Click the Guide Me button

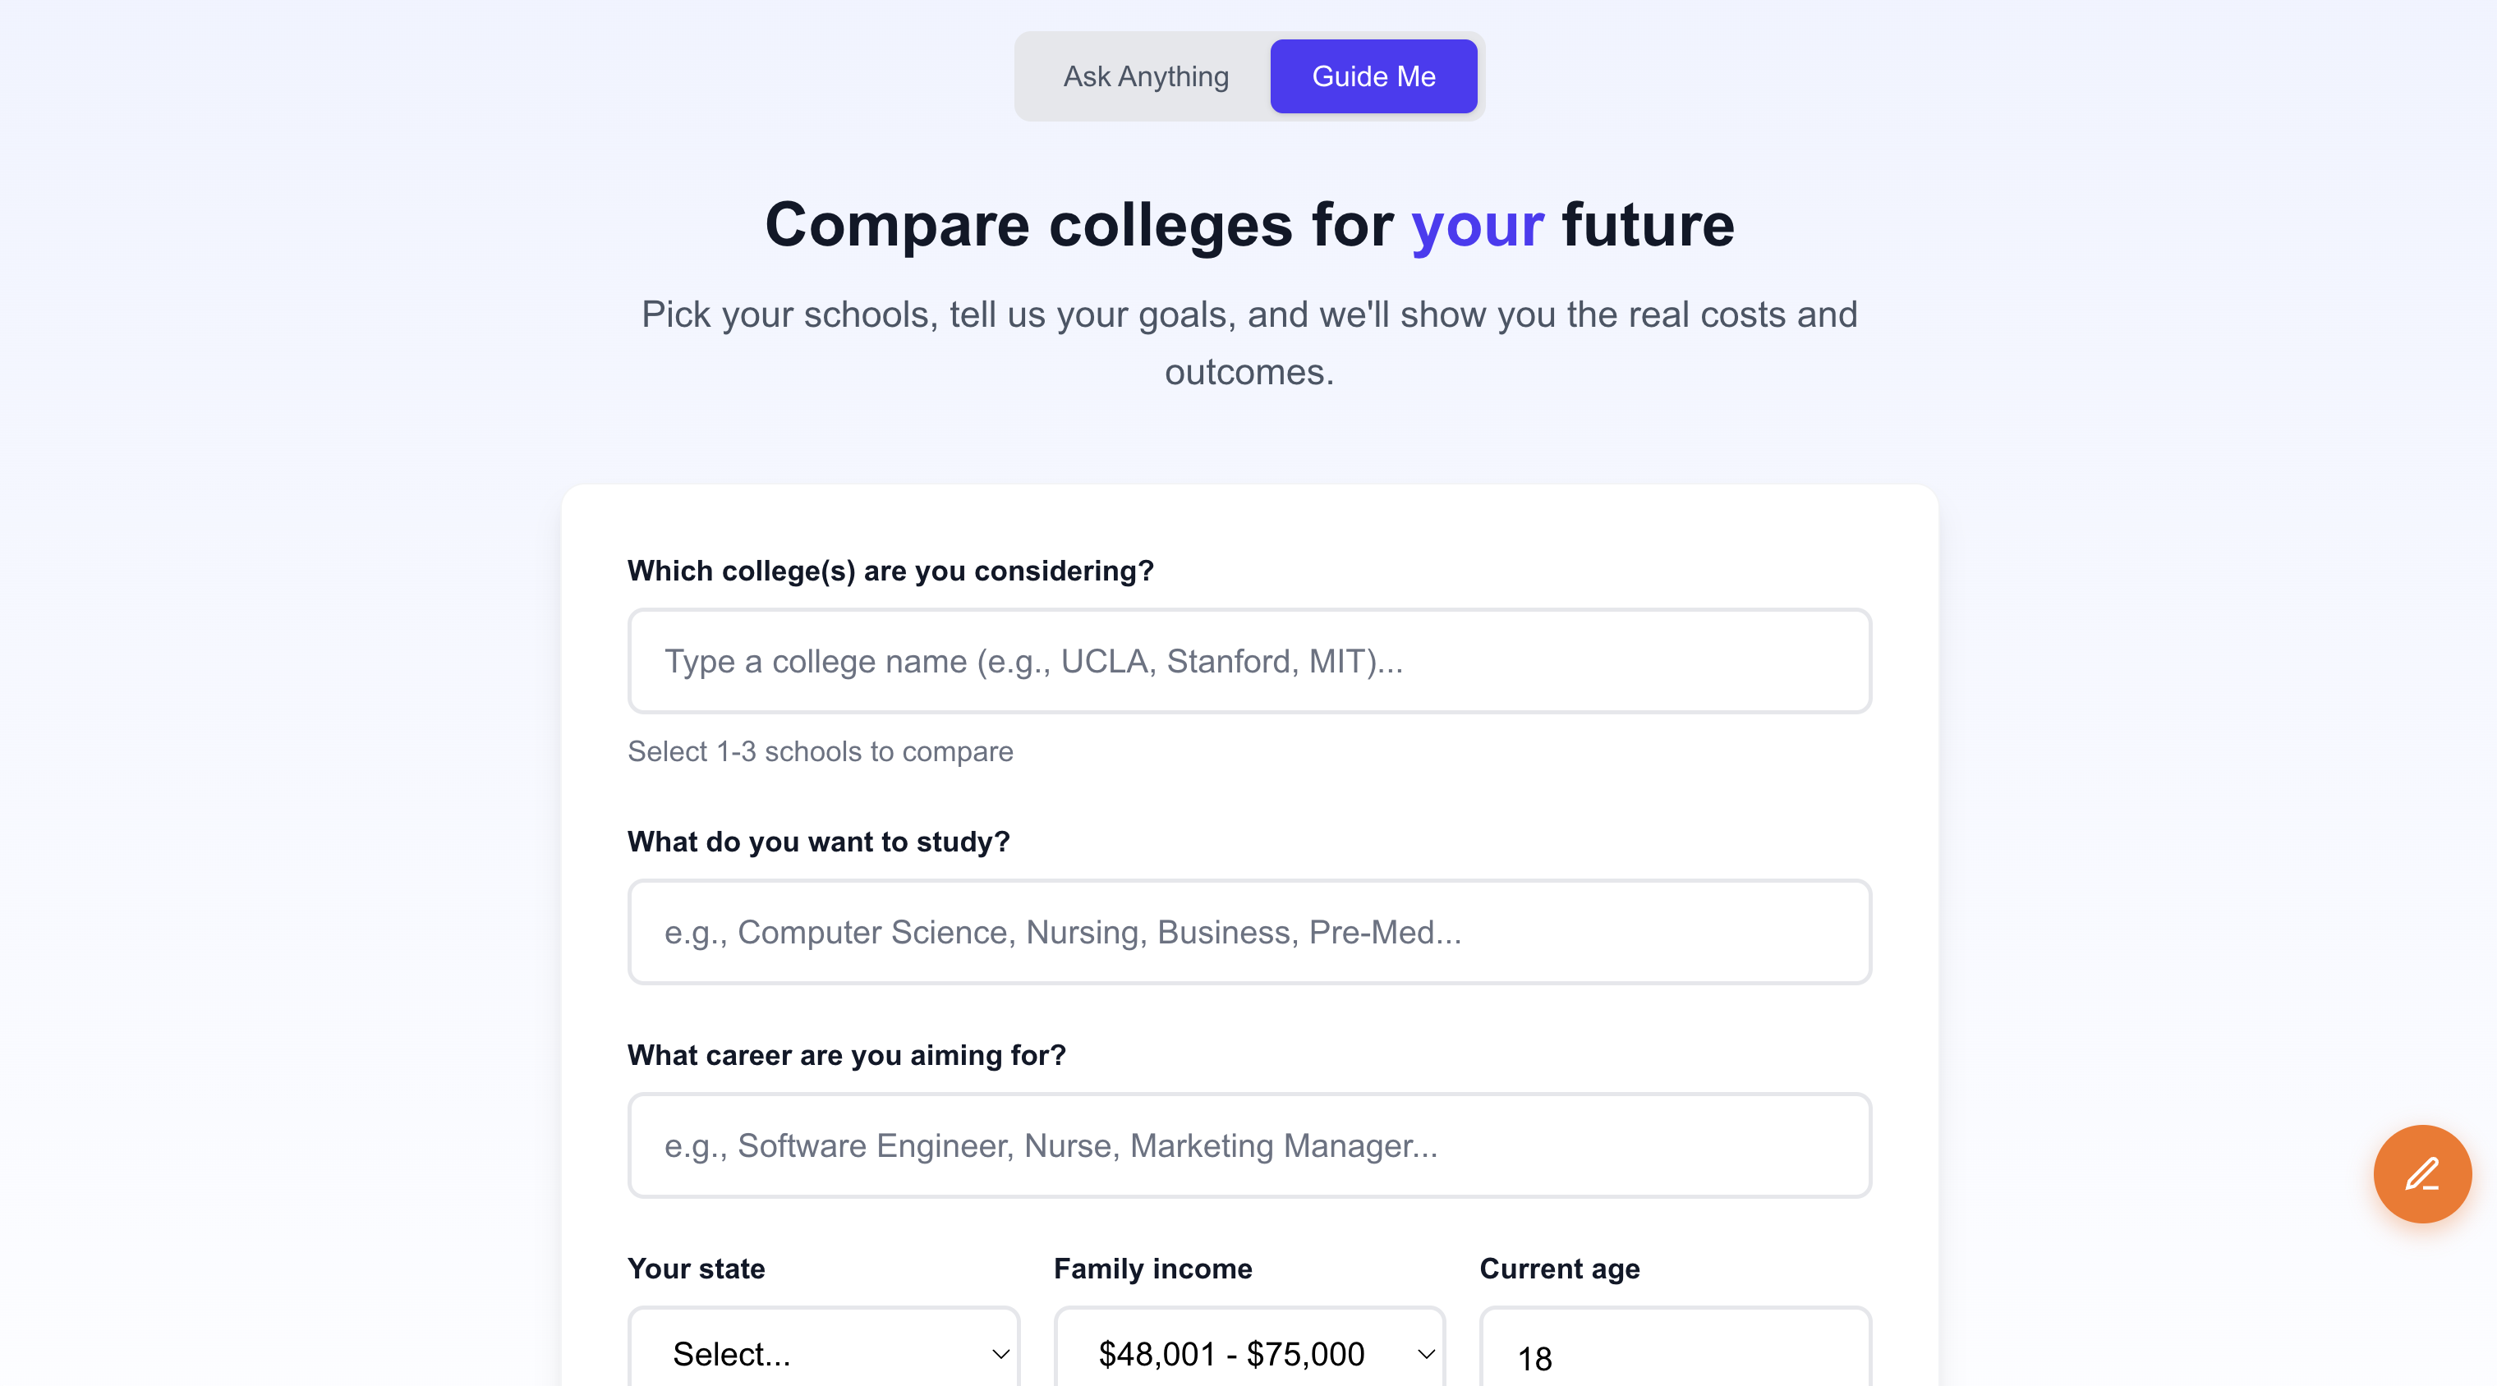click(x=1373, y=76)
